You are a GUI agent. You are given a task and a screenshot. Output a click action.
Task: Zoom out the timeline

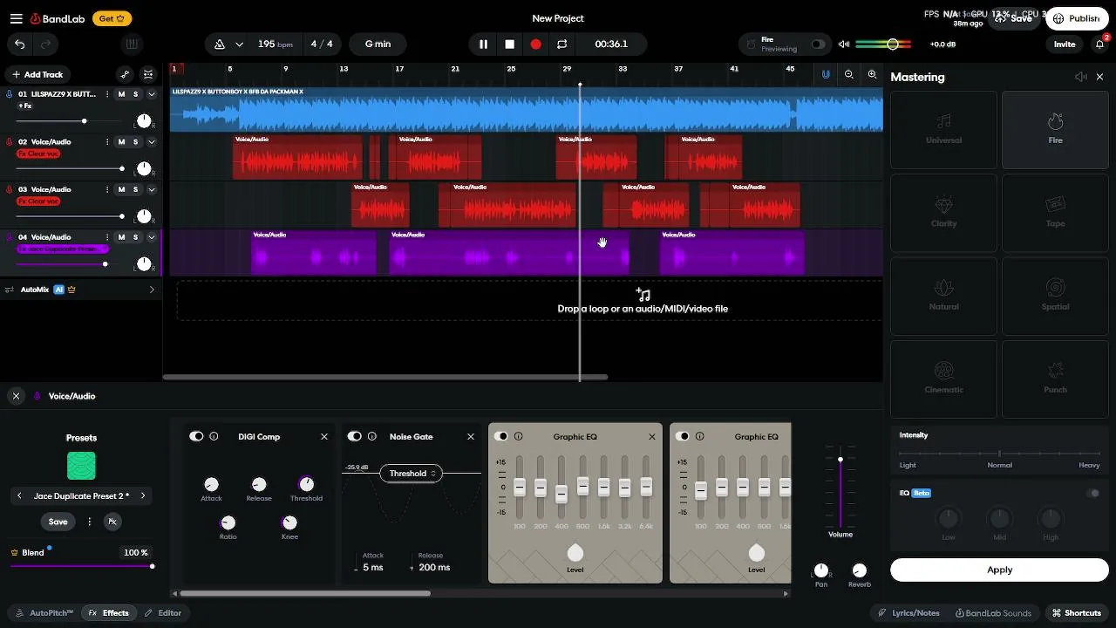pos(848,75)
